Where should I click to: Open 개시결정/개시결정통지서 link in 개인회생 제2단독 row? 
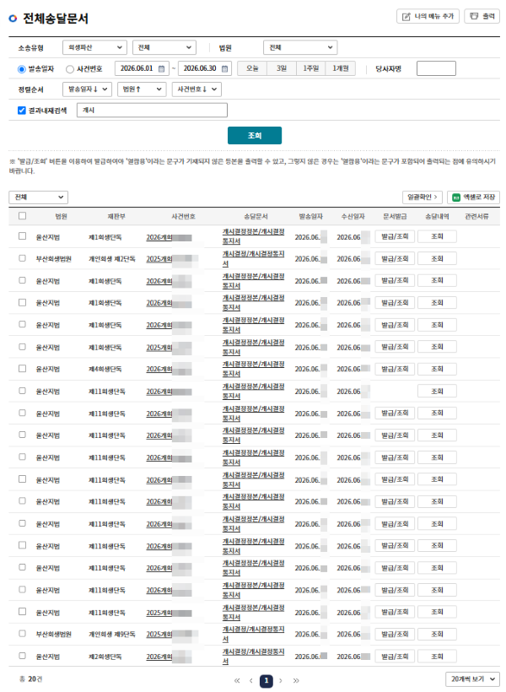click(253, 258)
